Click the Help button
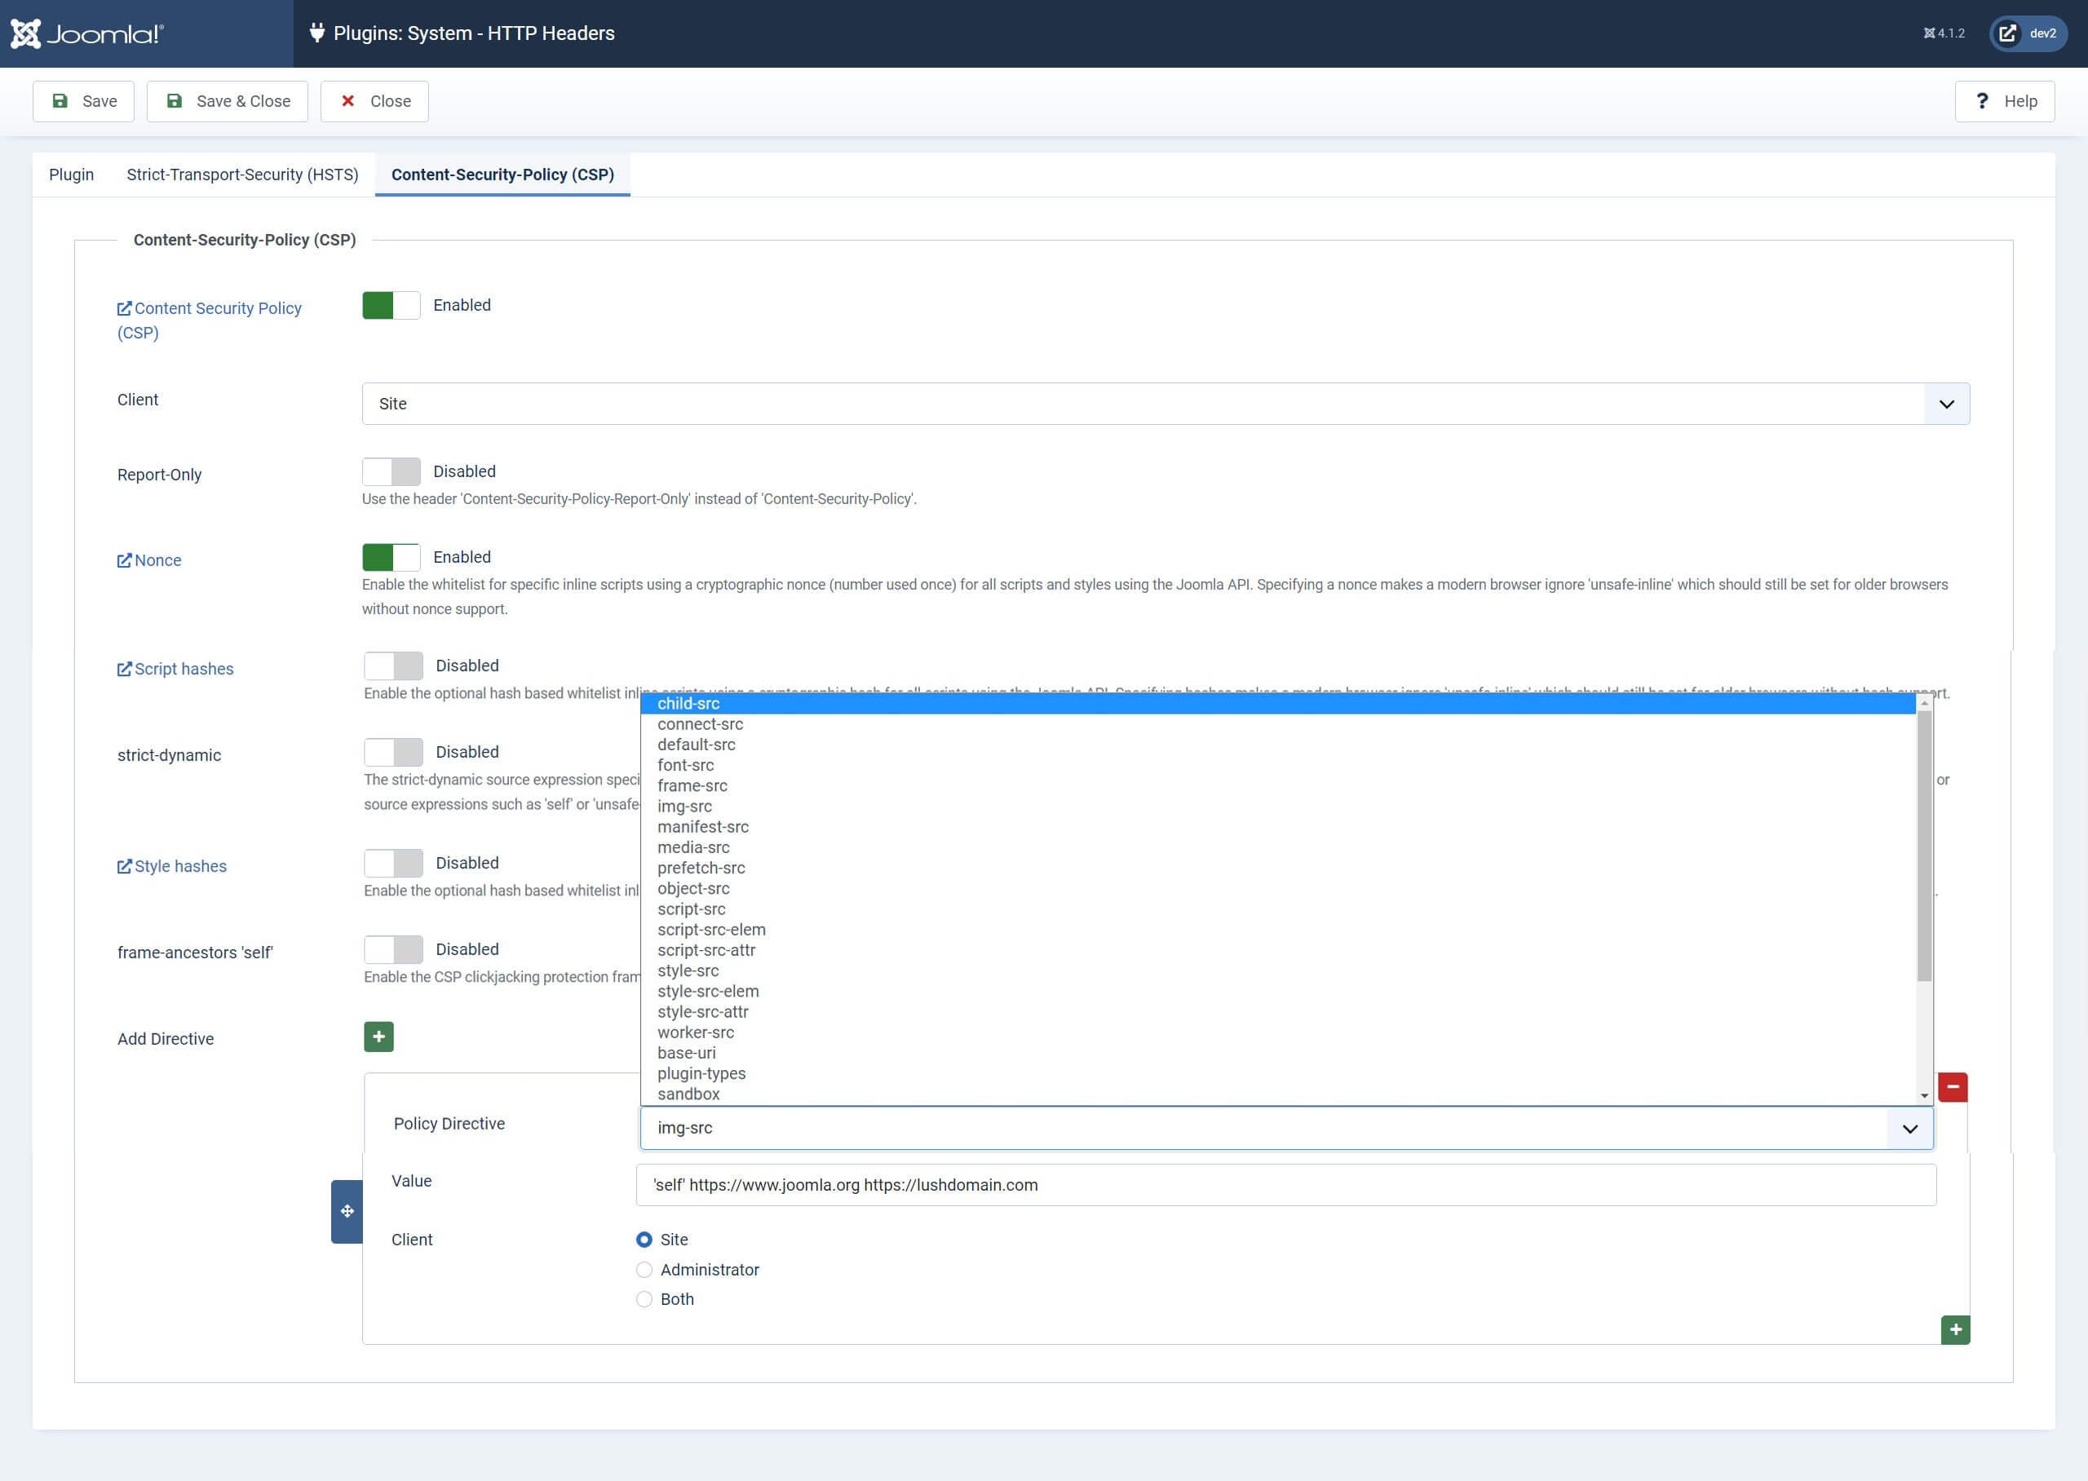This screenshot has height=1481, width=2088. pyautogui.click(x=2005, y=100)
